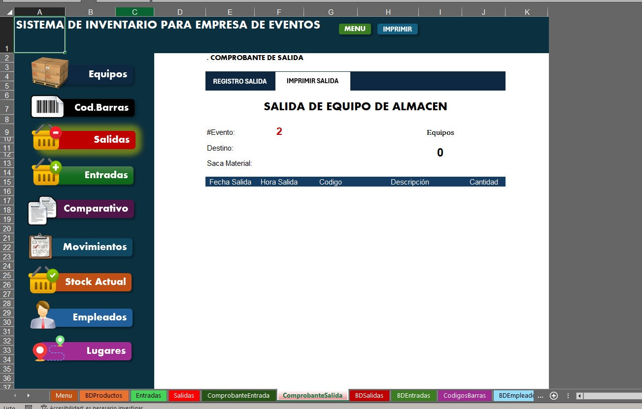Image resolution: width=642 pixels, height=409 pixels.
Task: Select column C header
Action: (x=135, y=12)
